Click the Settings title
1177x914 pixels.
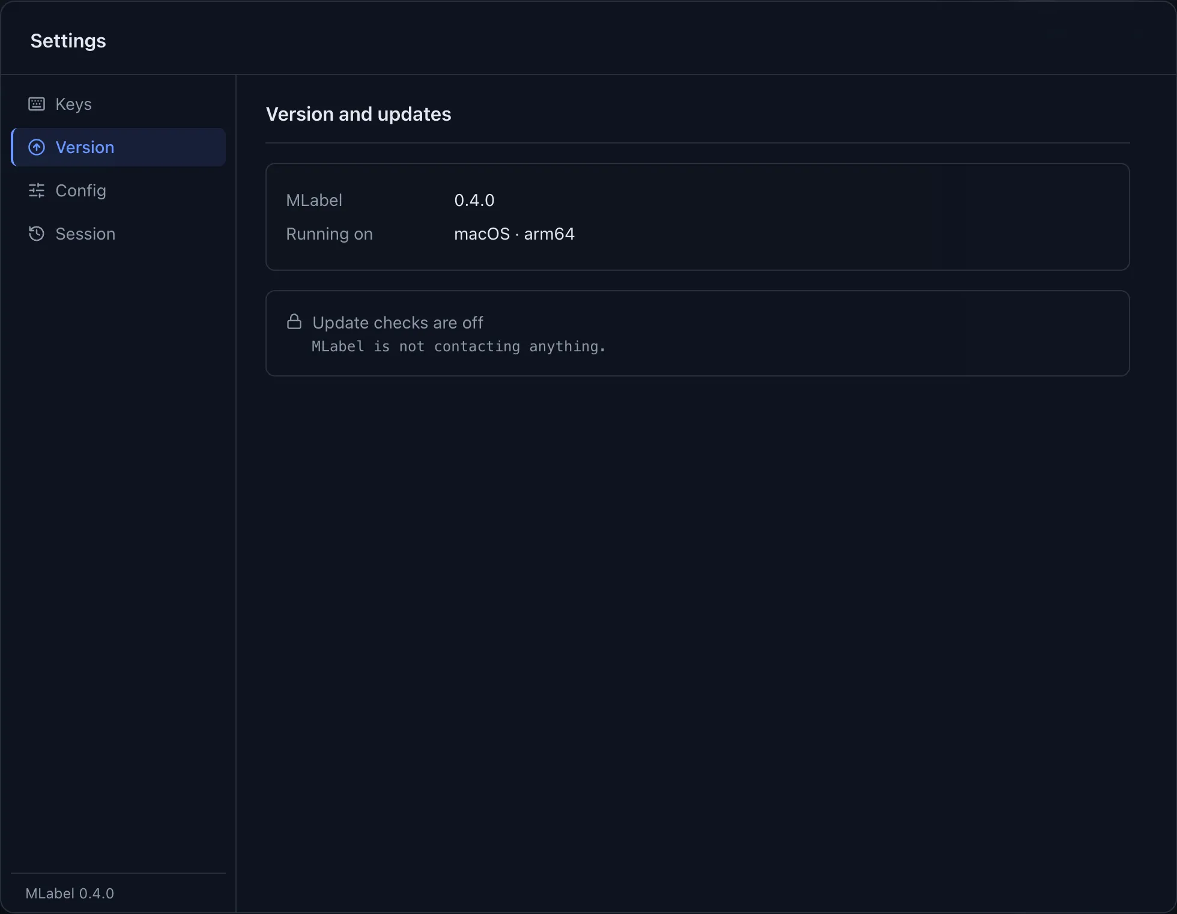point(68,41)
